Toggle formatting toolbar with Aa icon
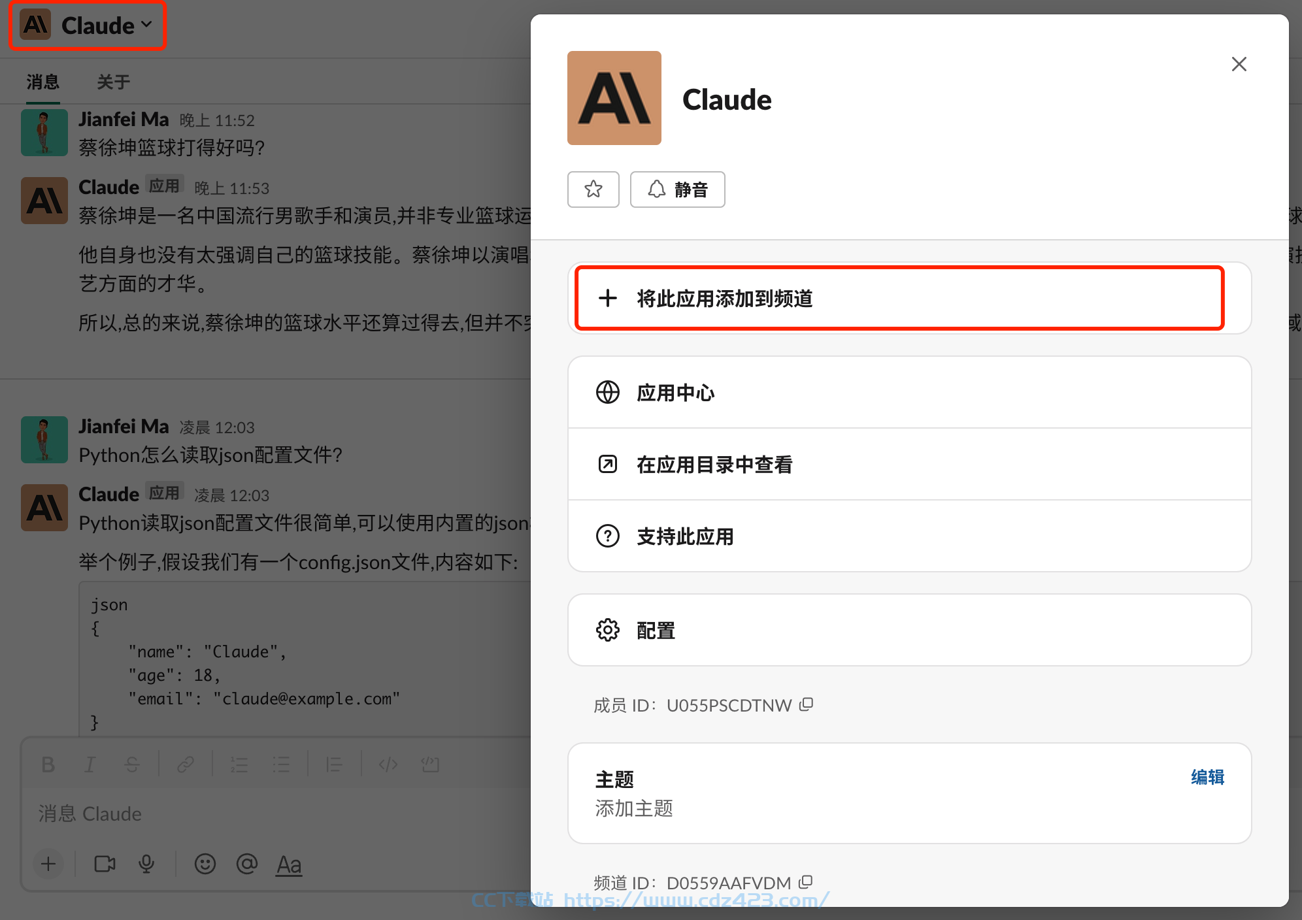 pos(289,864)
